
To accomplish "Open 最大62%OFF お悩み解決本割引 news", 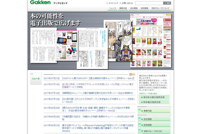I will [96, 109].
